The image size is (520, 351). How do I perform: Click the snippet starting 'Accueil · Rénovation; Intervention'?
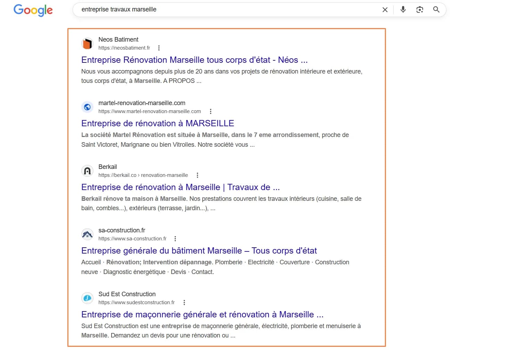pyautogui.click(x=215, y=267)
